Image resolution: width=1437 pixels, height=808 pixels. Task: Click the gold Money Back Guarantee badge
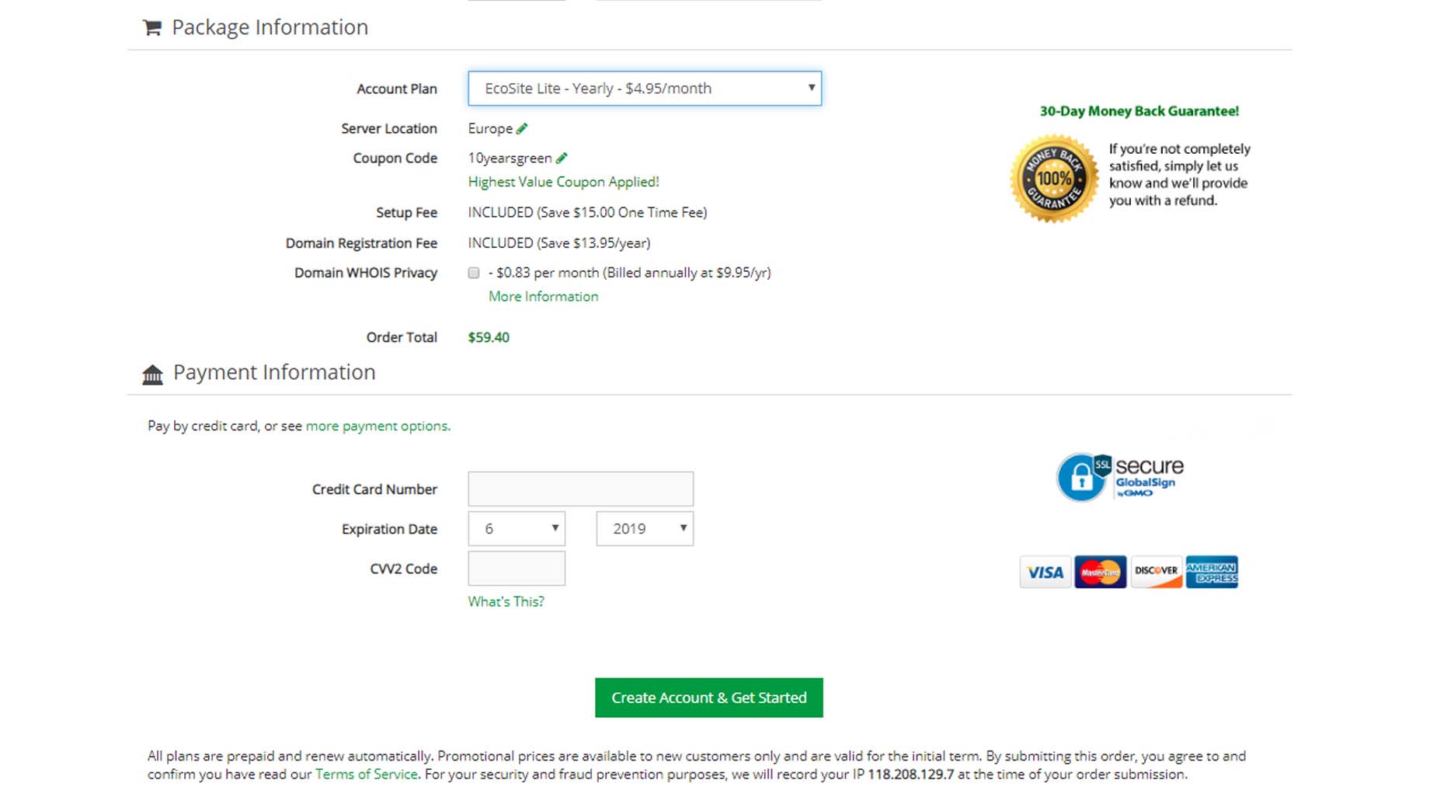(x=1053, y=179)
